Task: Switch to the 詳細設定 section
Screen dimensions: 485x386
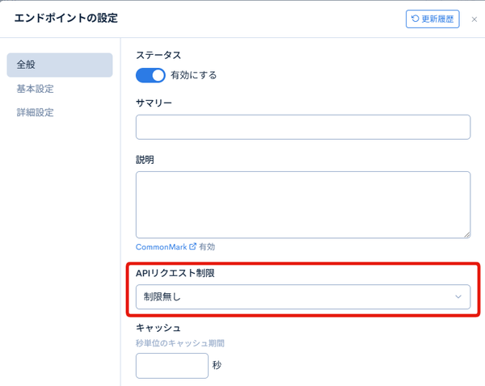Action: tap(35, 112)
